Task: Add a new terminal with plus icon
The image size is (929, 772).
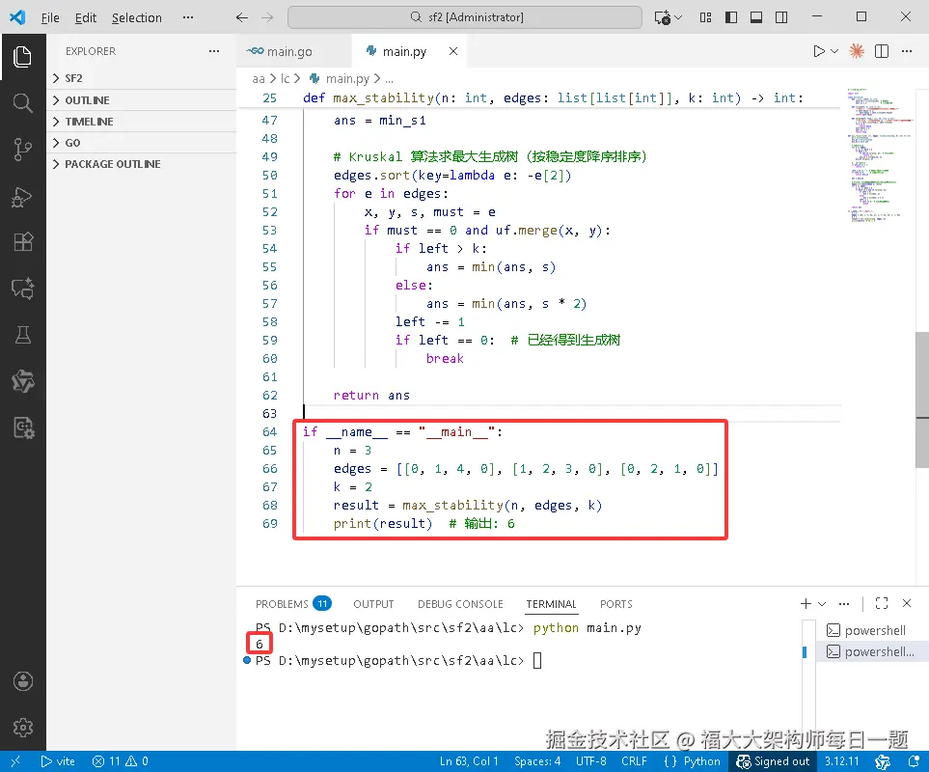Action: click(x=806, y=604)
